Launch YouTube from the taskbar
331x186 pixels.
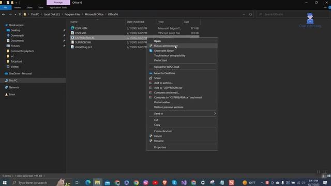(155, 182)
